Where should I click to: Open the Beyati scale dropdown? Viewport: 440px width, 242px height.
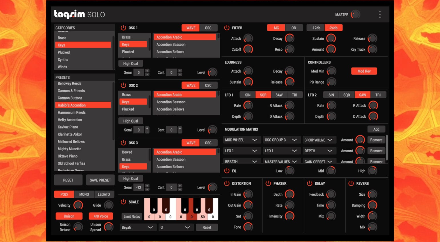138,227
